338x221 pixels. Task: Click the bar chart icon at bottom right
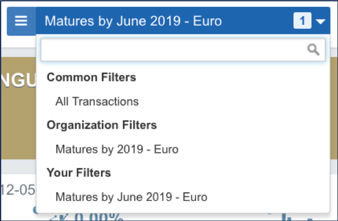[286, 217]
